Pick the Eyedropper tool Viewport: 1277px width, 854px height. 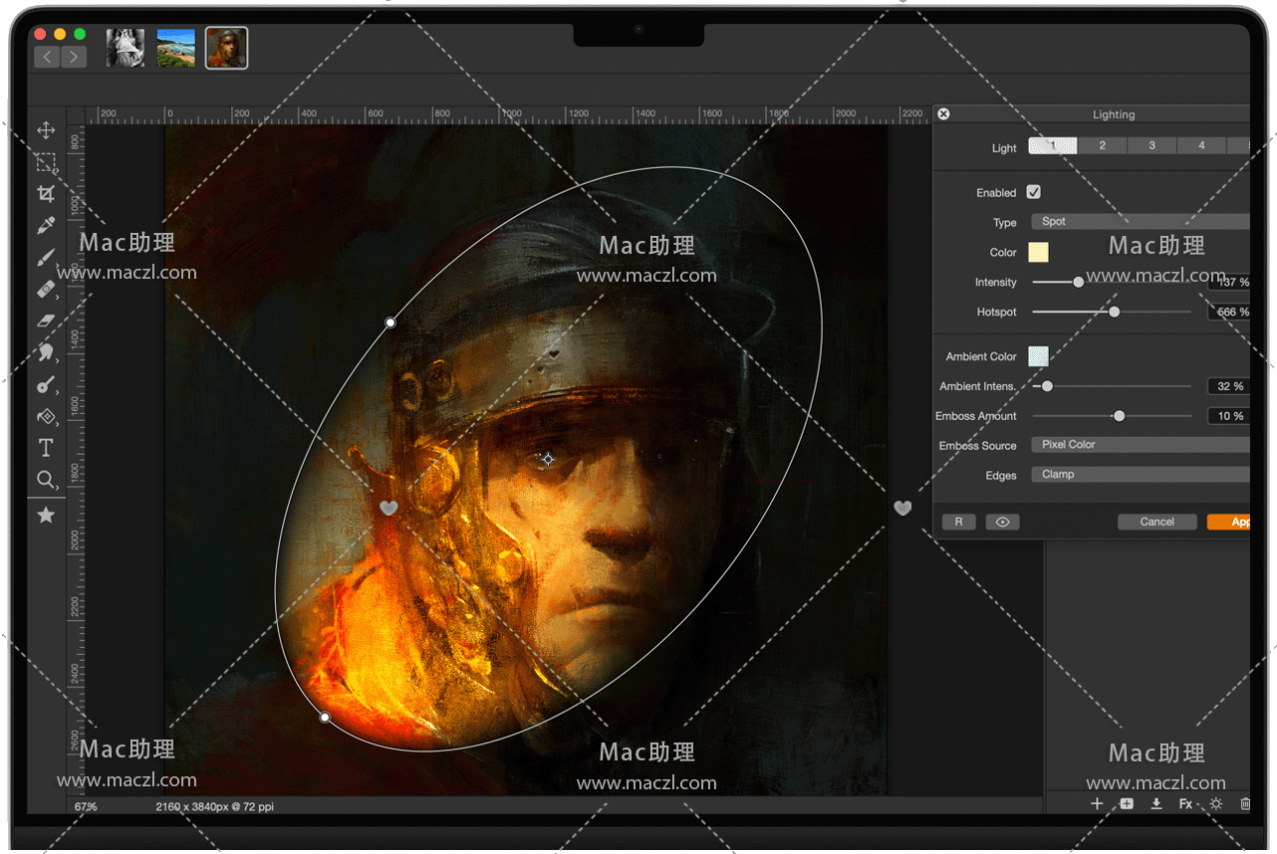pos(46,226)
